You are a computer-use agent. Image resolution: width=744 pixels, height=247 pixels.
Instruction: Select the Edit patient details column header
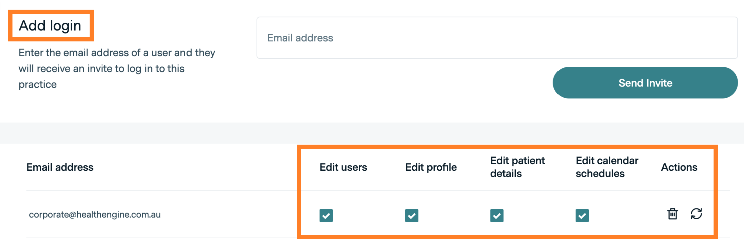(517, 167)
